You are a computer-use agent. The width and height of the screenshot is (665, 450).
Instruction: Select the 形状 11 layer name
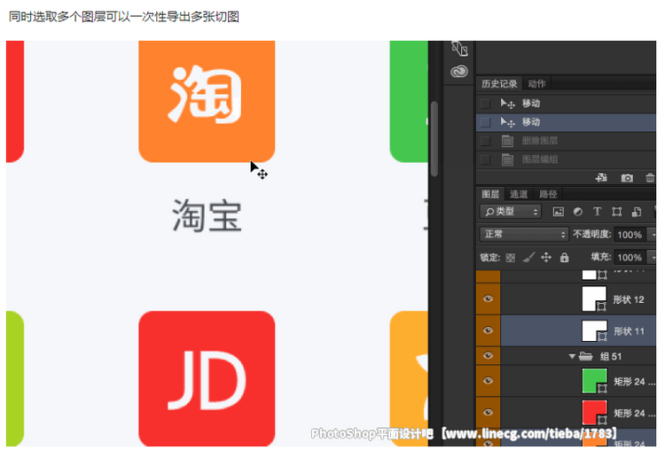pos(629,331)
